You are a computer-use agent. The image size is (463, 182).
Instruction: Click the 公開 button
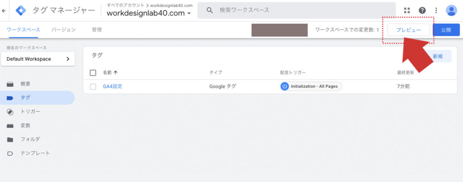[446, 30]
